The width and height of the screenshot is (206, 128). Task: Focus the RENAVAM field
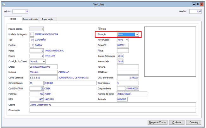(x=128, y=72)
